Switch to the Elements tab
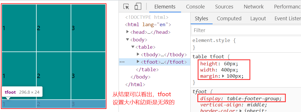301x112 pixels. (165, 7)
